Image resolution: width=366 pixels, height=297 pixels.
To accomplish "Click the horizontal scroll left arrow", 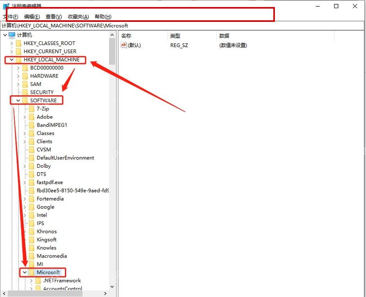I will pos(4,293).
